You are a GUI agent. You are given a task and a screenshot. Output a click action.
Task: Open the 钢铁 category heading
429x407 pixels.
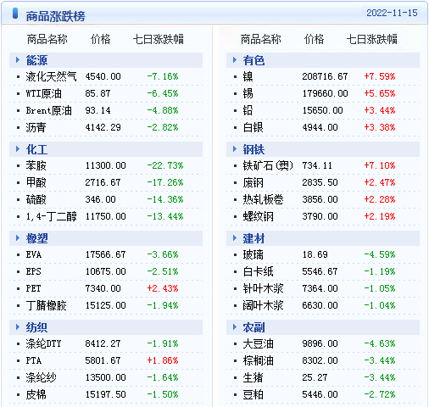point(253,149)
